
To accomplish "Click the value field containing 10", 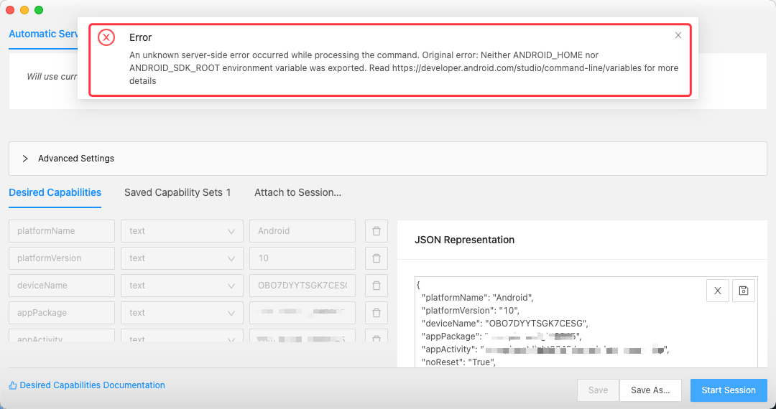I will pos(302,258).
